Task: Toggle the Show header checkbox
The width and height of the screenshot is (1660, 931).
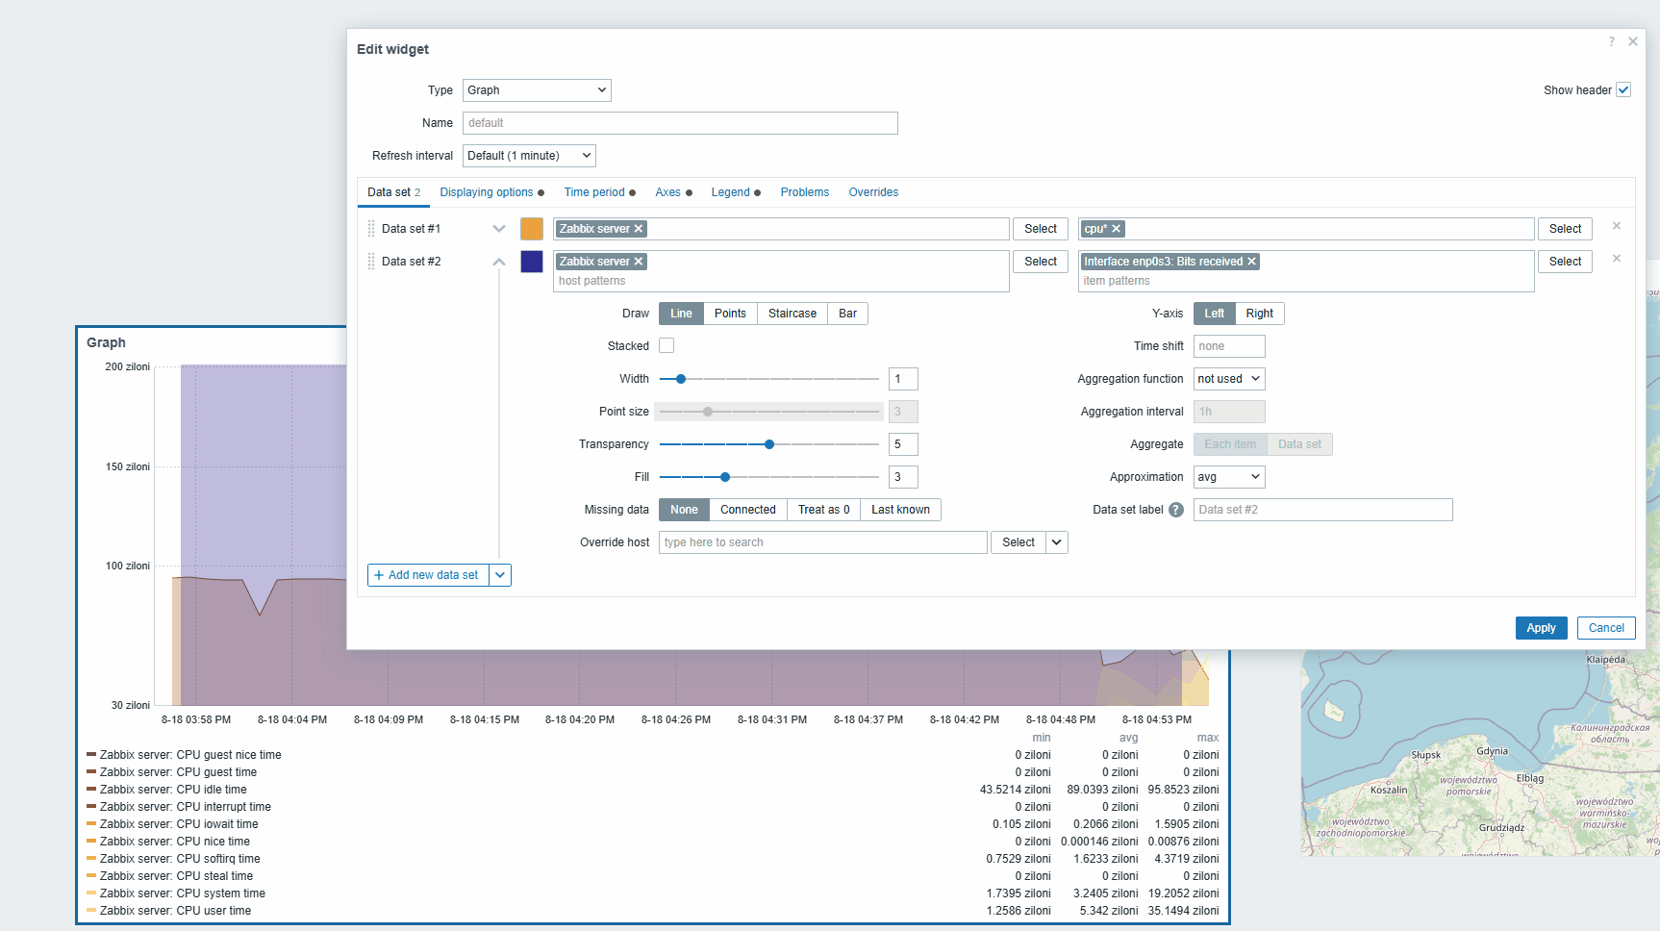Action: pyautogui.click(x=1623, y=89)
